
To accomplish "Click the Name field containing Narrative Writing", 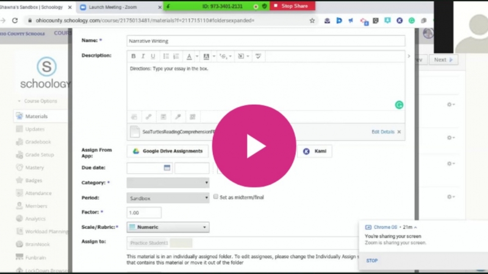I will coord(265,41).
